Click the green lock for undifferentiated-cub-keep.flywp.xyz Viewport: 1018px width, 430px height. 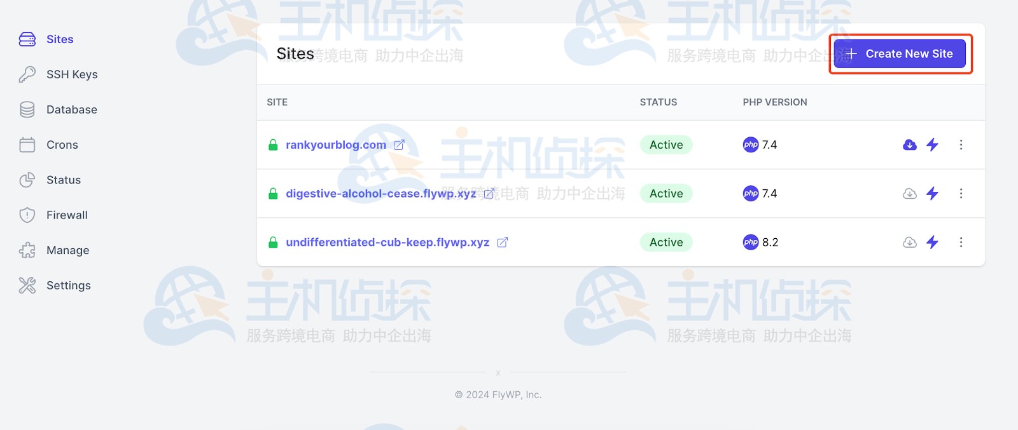[273, 242]
